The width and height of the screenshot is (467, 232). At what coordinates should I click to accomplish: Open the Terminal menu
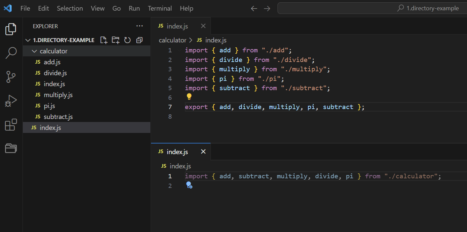click(160, 8)
